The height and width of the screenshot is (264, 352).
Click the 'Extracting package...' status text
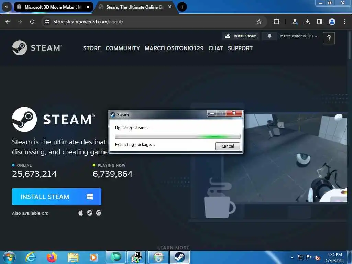pyautogui.click(x=135, y=145)
